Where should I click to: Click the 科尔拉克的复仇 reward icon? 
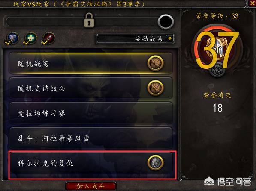point(155,162)
